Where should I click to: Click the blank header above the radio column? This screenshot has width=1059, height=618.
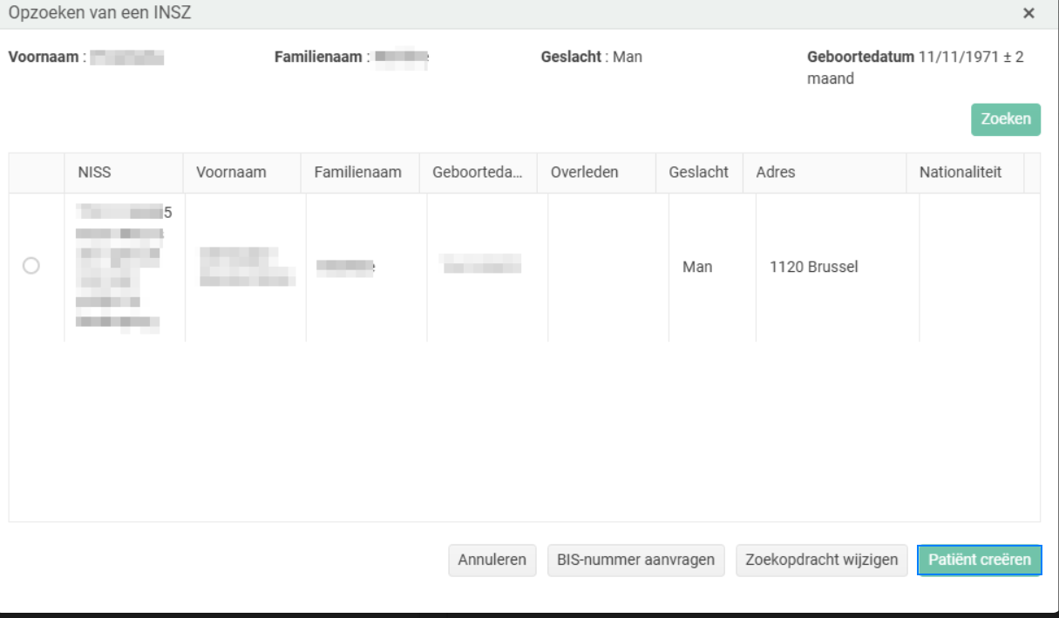point(37,173)
